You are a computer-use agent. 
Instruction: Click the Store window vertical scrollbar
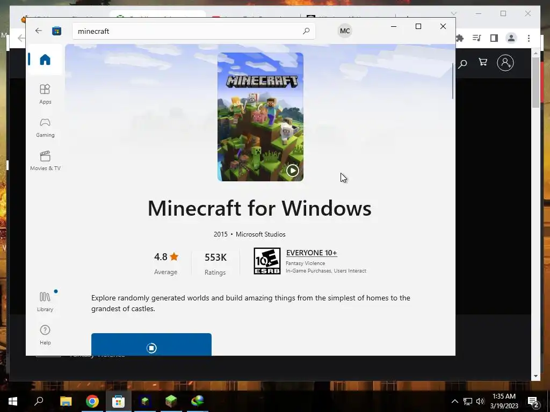452,82
